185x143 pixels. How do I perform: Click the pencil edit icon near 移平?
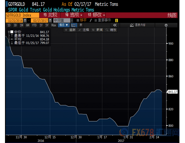tap(91, 20)
